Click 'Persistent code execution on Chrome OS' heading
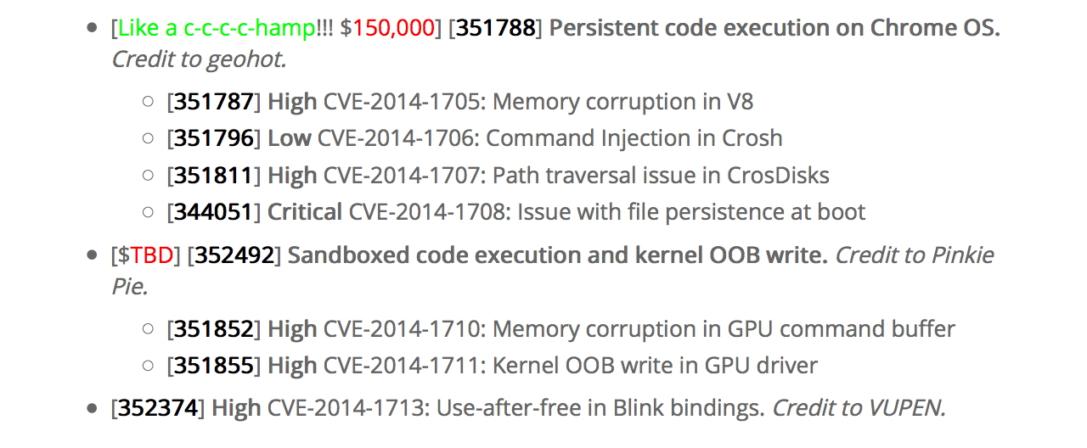Viewport: 1087px width, 448px height. [x=774, y=28]
